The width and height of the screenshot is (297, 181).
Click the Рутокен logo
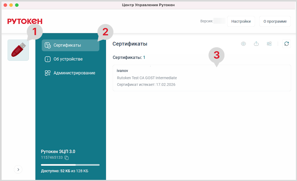click(x=25, y=21)
